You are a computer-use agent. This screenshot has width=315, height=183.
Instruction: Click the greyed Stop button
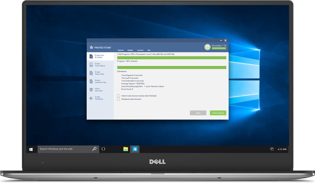click(198, 113)
